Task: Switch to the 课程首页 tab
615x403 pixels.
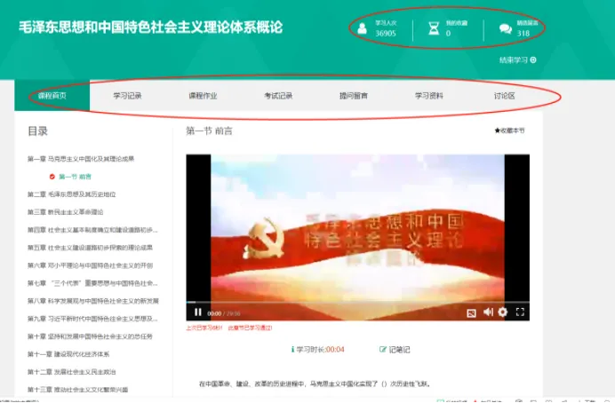Action: (52, 96)
